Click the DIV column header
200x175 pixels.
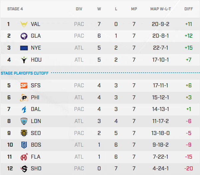(79, 9)
